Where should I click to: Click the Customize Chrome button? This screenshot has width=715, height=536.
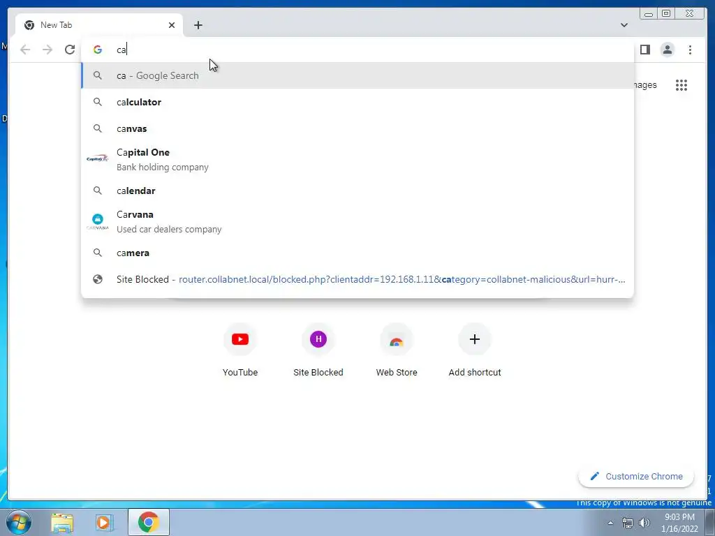click(636, 476)
